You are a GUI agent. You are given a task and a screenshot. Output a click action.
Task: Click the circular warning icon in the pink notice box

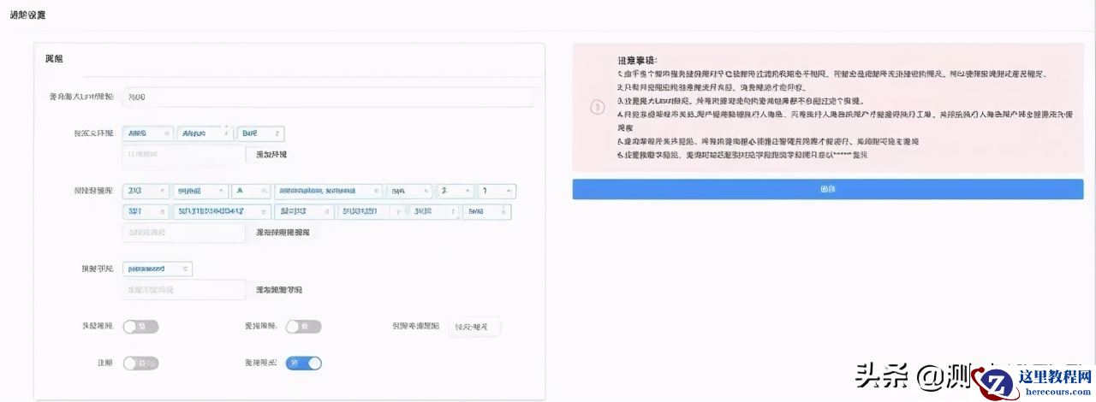597,107
